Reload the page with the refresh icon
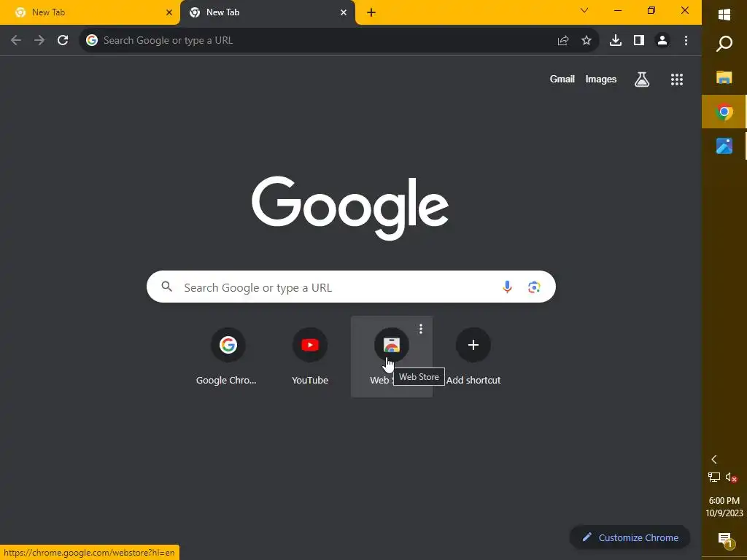Image resolution: width=747 pixels, height=560 pixels. 63,41
